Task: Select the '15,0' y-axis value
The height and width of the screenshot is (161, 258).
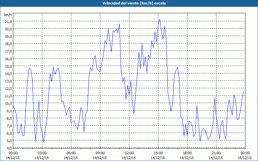Action: pyautogui.click(x=8, y=66)
